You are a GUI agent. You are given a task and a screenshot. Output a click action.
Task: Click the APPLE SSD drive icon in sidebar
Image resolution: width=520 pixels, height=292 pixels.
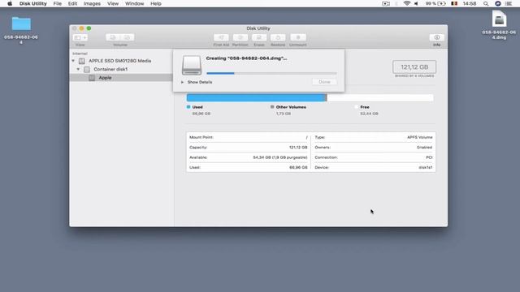[x=82, y=61]
